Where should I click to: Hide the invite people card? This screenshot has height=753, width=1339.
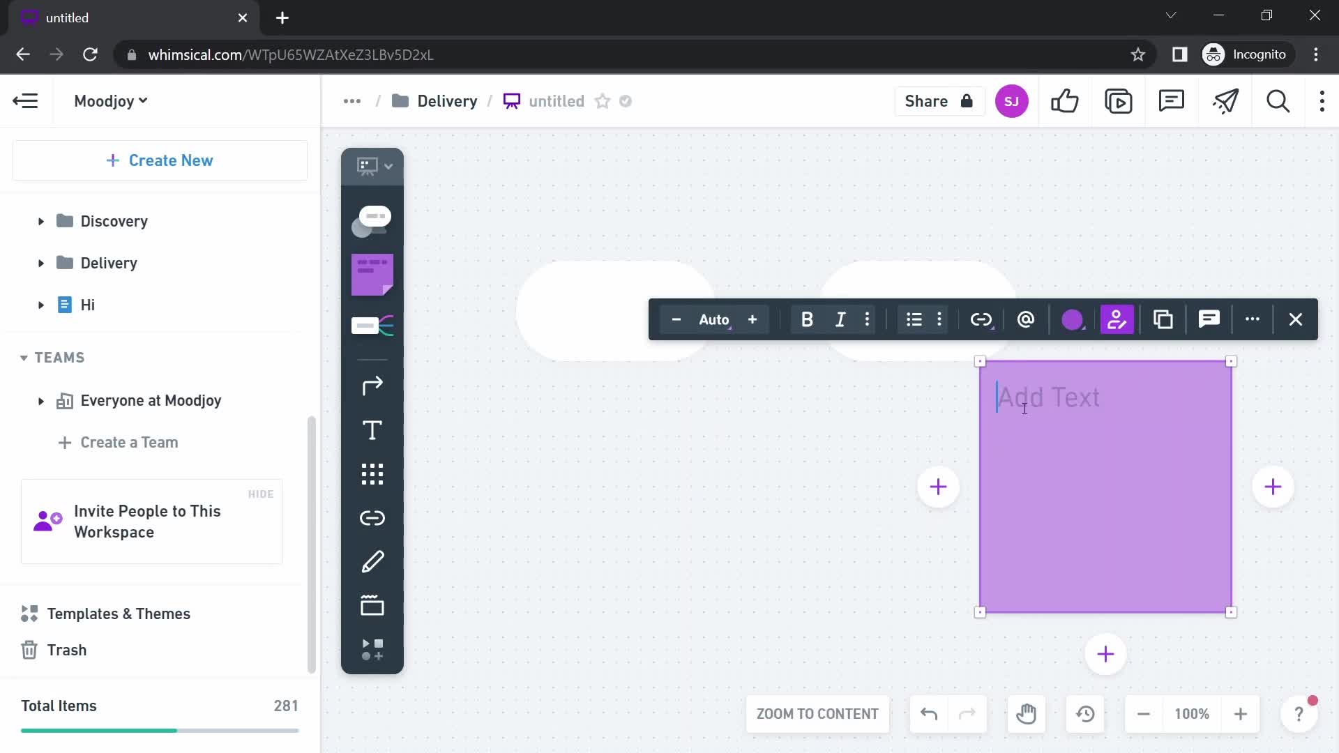tap(261, 494)
